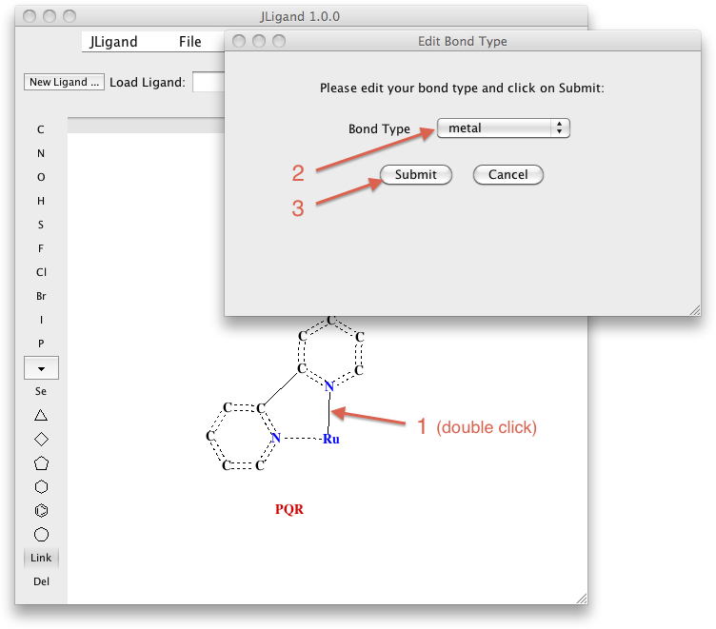Screen dimensions: 716x629
Task: Open the JLigand menu
Action: (113, 42)
